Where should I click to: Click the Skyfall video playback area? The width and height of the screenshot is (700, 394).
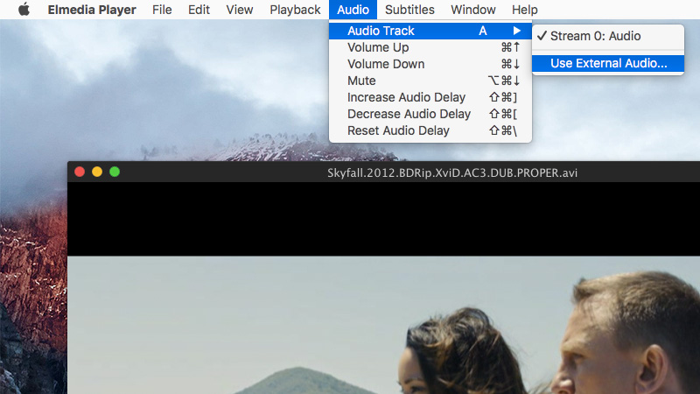(x=383, y=288)
